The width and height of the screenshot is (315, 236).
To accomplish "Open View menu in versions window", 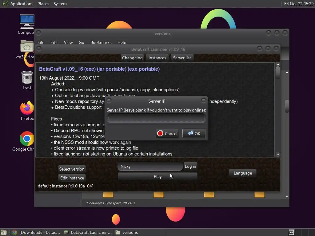I will pos(68,42).
